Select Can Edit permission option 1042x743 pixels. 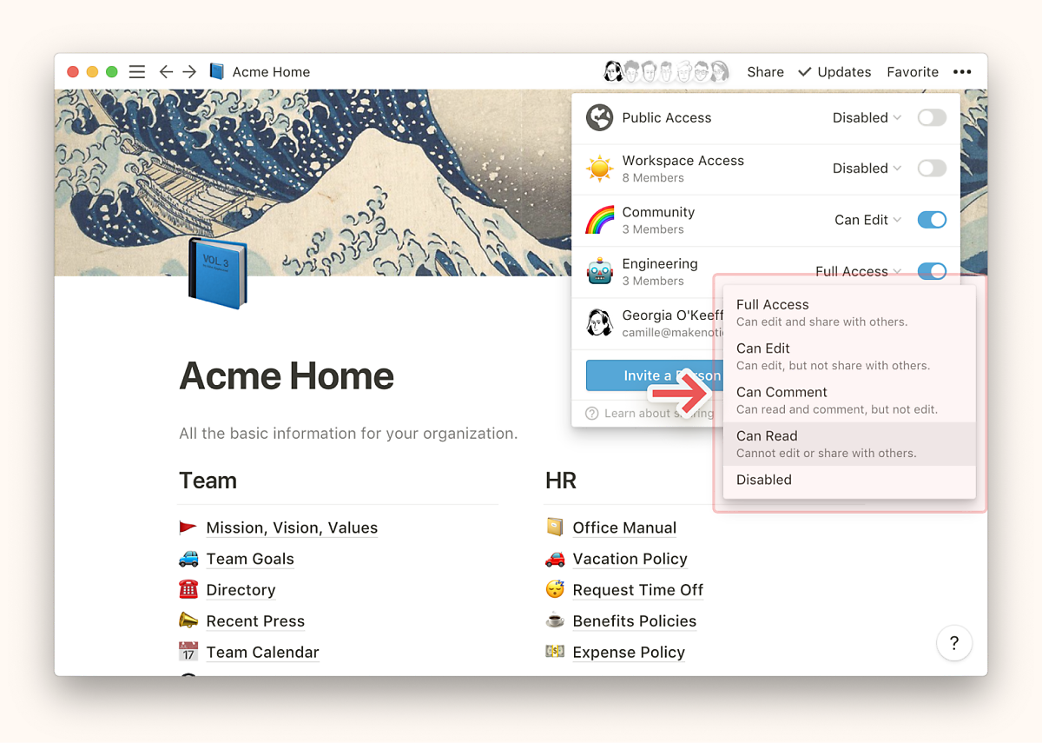tap(849, 356)
